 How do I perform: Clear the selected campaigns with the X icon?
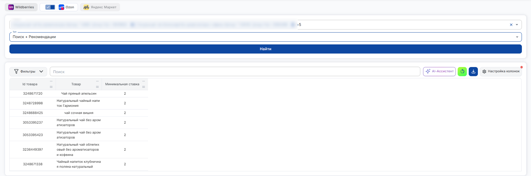pos(511,25)
